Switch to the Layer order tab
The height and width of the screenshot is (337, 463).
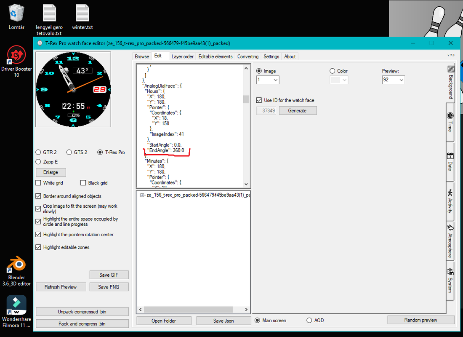click(x=183, y=56)
